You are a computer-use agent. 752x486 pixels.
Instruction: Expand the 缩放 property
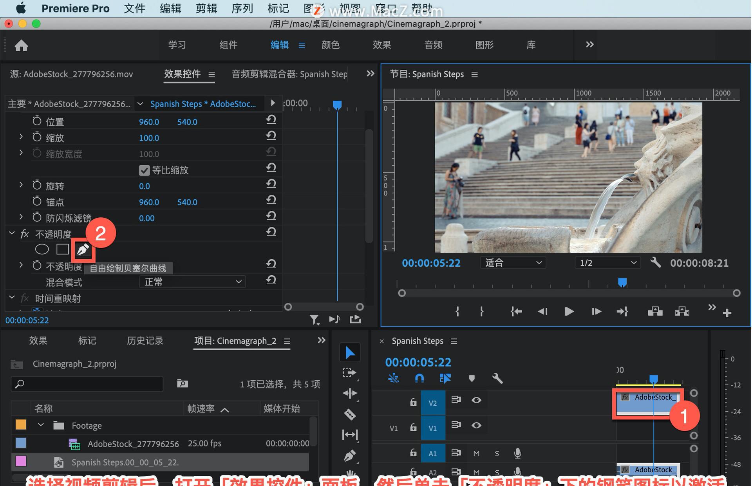[x=21, y=137]
